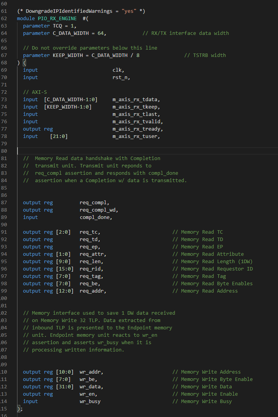Click m_axis_rx_tdata signal name
This screenshot has height=417, width=278.
pos(135,100)
